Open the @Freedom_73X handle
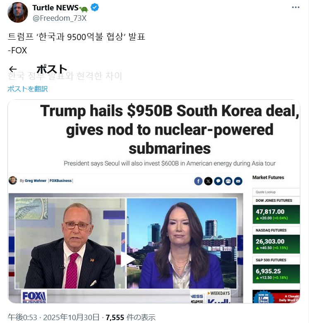Image resolution: width=309 pixels, height=323 pixels. (59, 18)
